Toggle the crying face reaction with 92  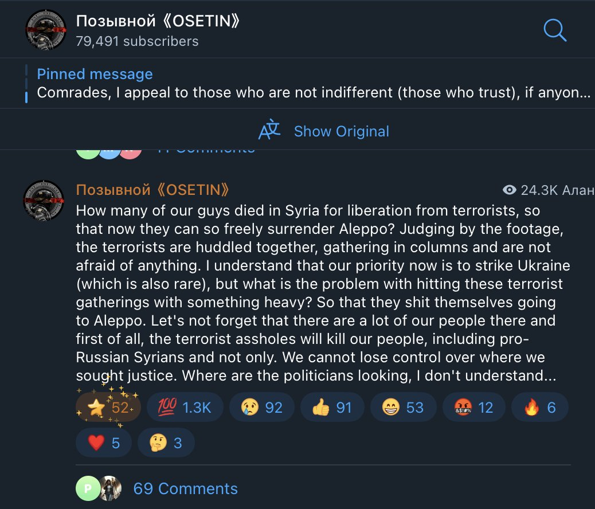(x=262, y=408)
